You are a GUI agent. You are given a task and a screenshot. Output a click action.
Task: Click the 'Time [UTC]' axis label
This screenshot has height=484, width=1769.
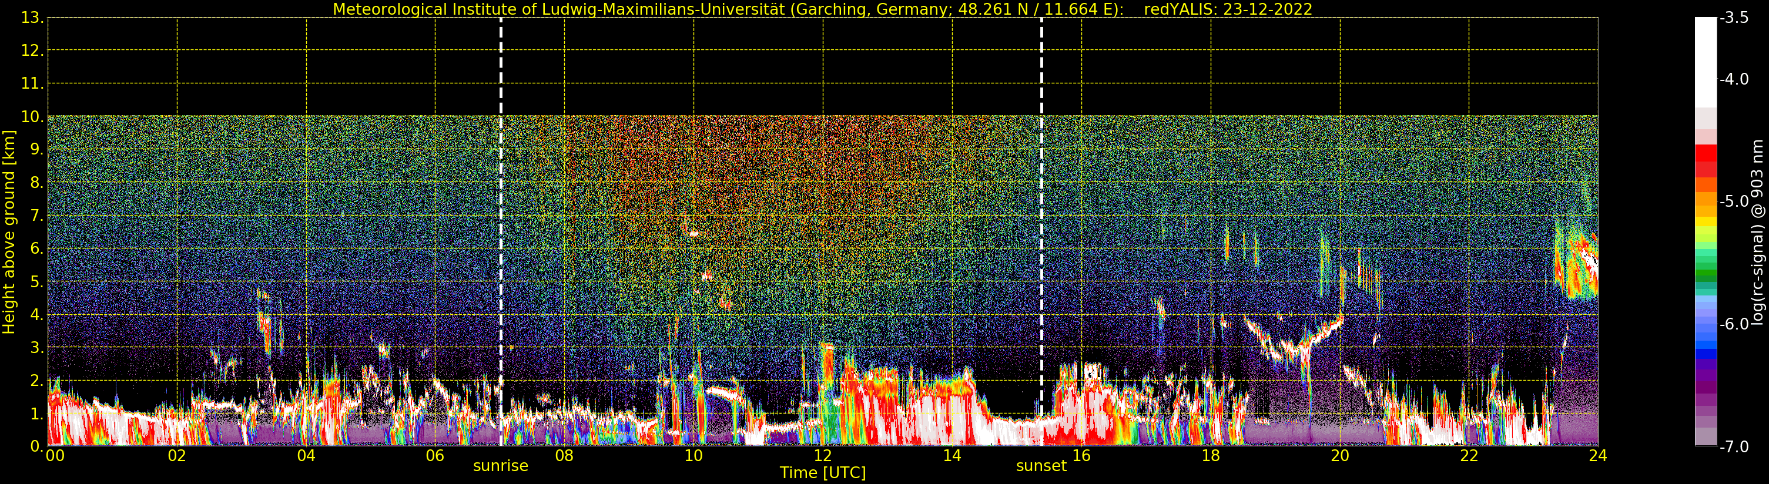coord(823,473)
